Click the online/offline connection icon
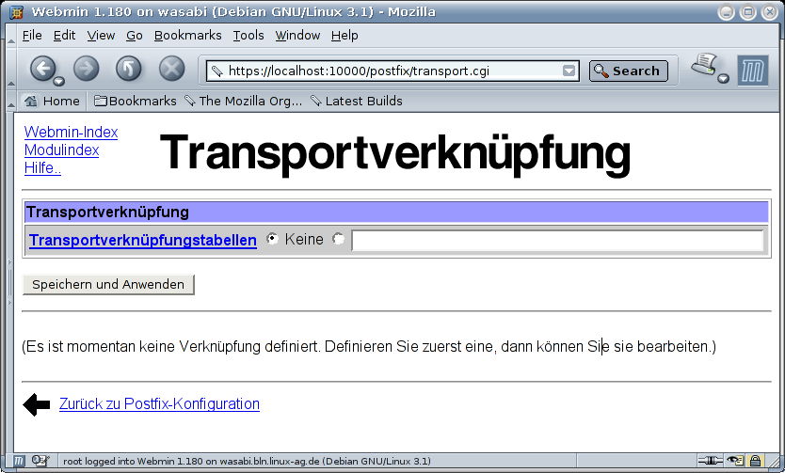The image size is (785, 473). [x=710, y=461]
